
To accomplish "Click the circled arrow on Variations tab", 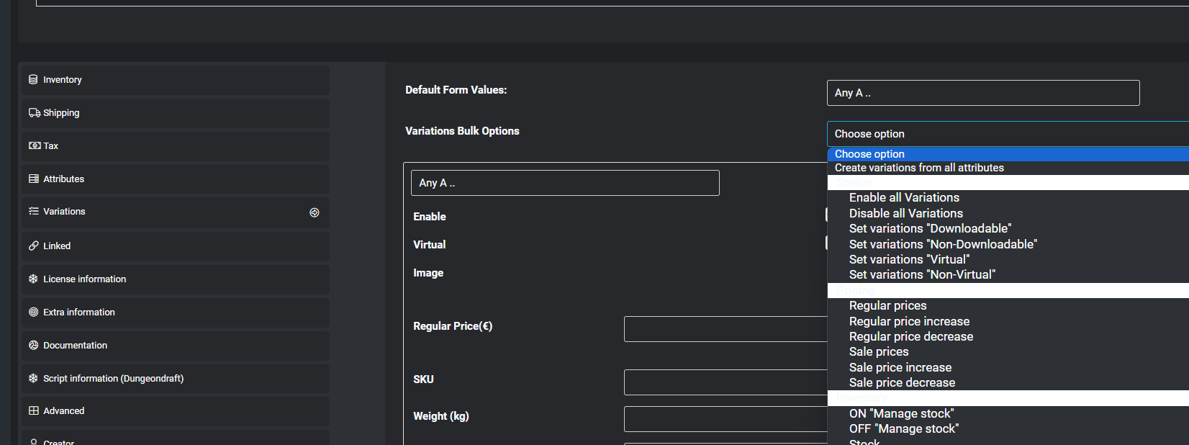I will coord(315,212).
